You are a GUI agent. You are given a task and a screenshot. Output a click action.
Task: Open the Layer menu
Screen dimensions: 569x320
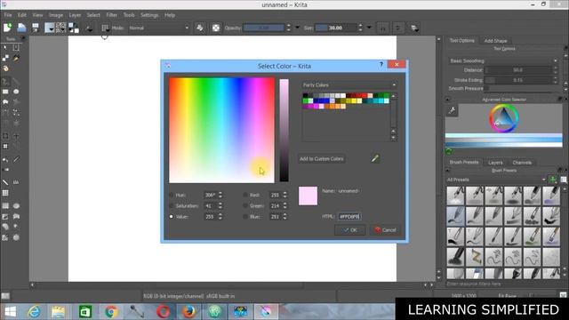click(75, 15)
